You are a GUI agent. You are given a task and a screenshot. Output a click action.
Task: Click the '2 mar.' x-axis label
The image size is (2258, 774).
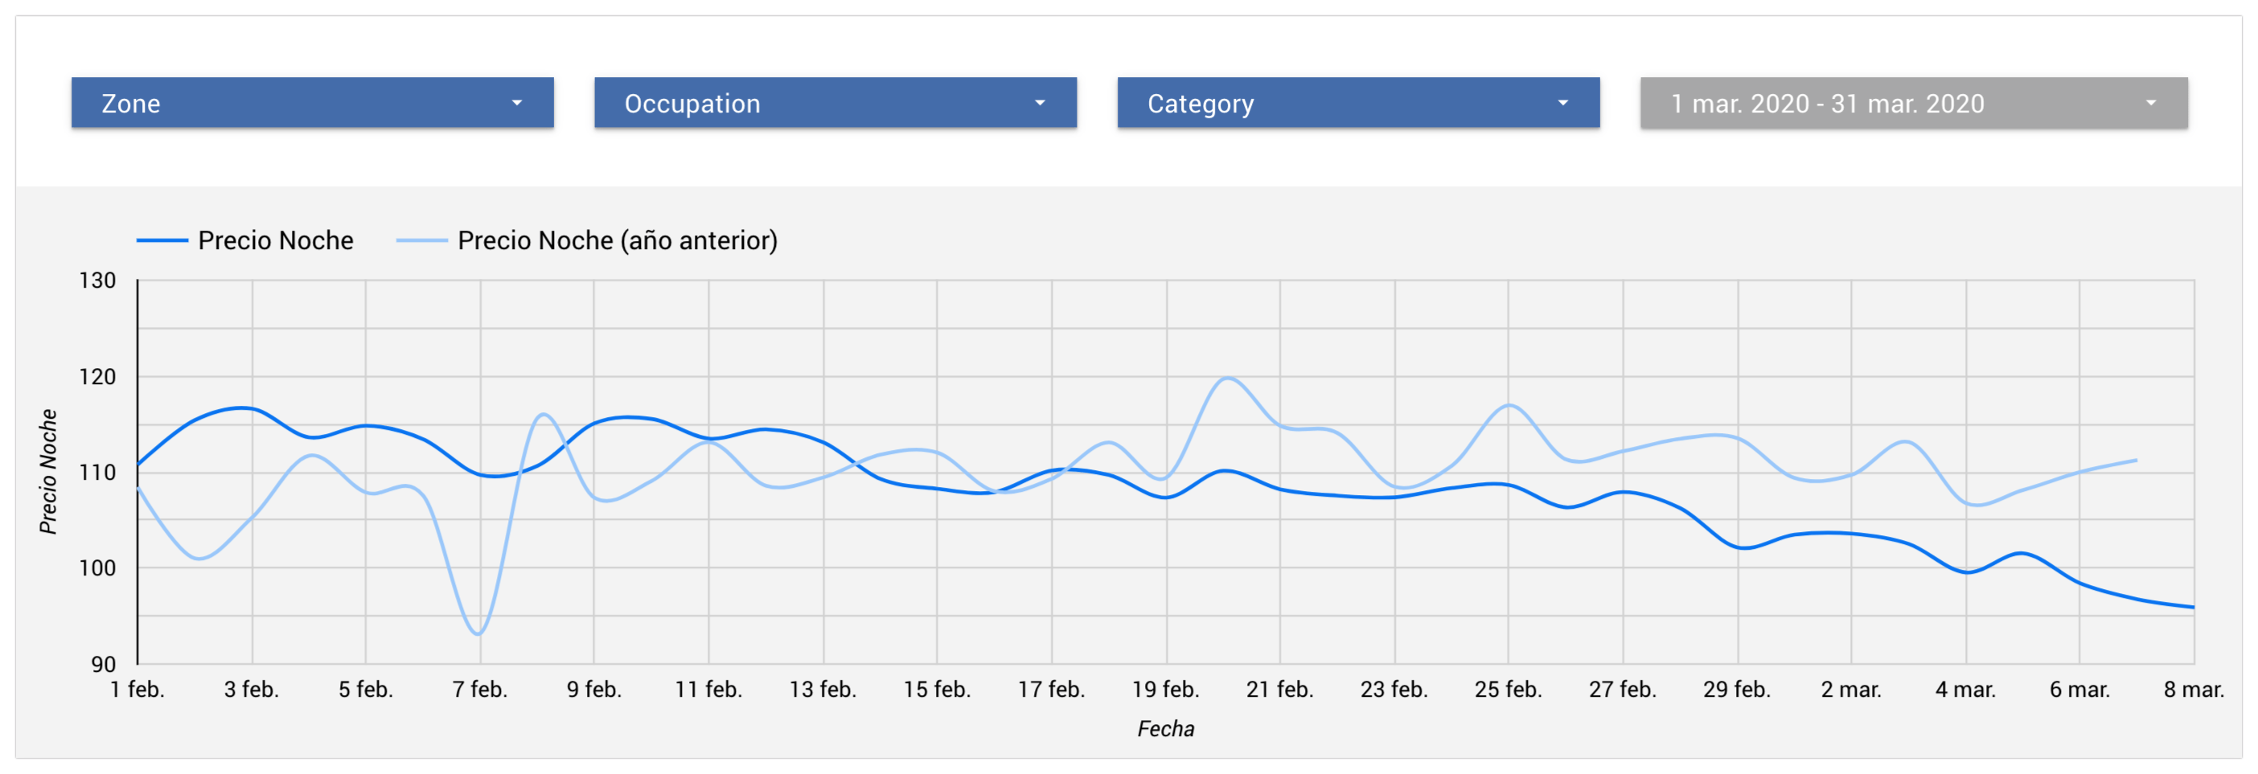(1851, 690)
